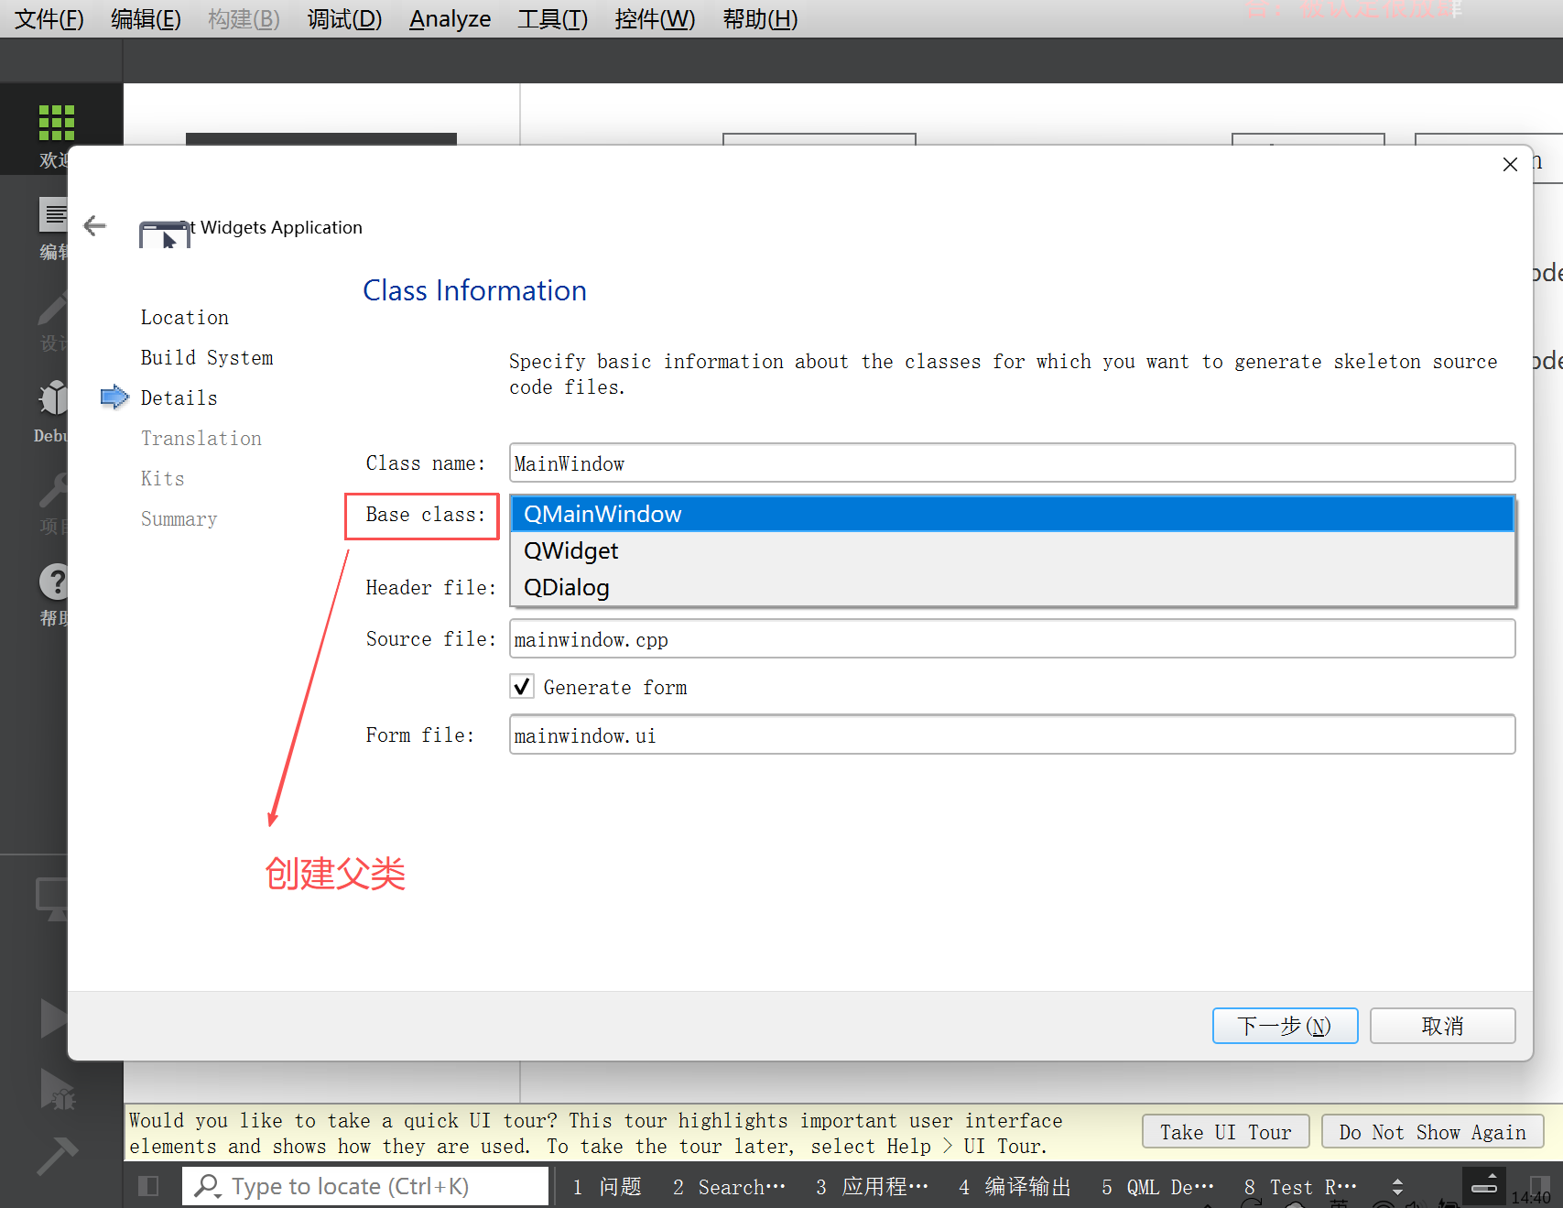Select QMainWindow in base class list
1563x1208 pixels.
(x=1012, y=514)
